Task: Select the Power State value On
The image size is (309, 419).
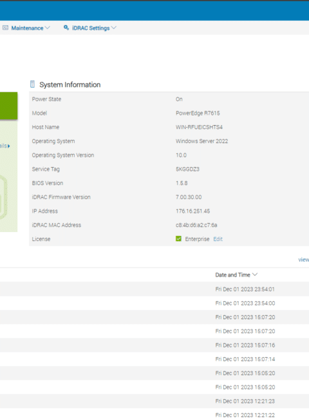Action: point(179,99)
